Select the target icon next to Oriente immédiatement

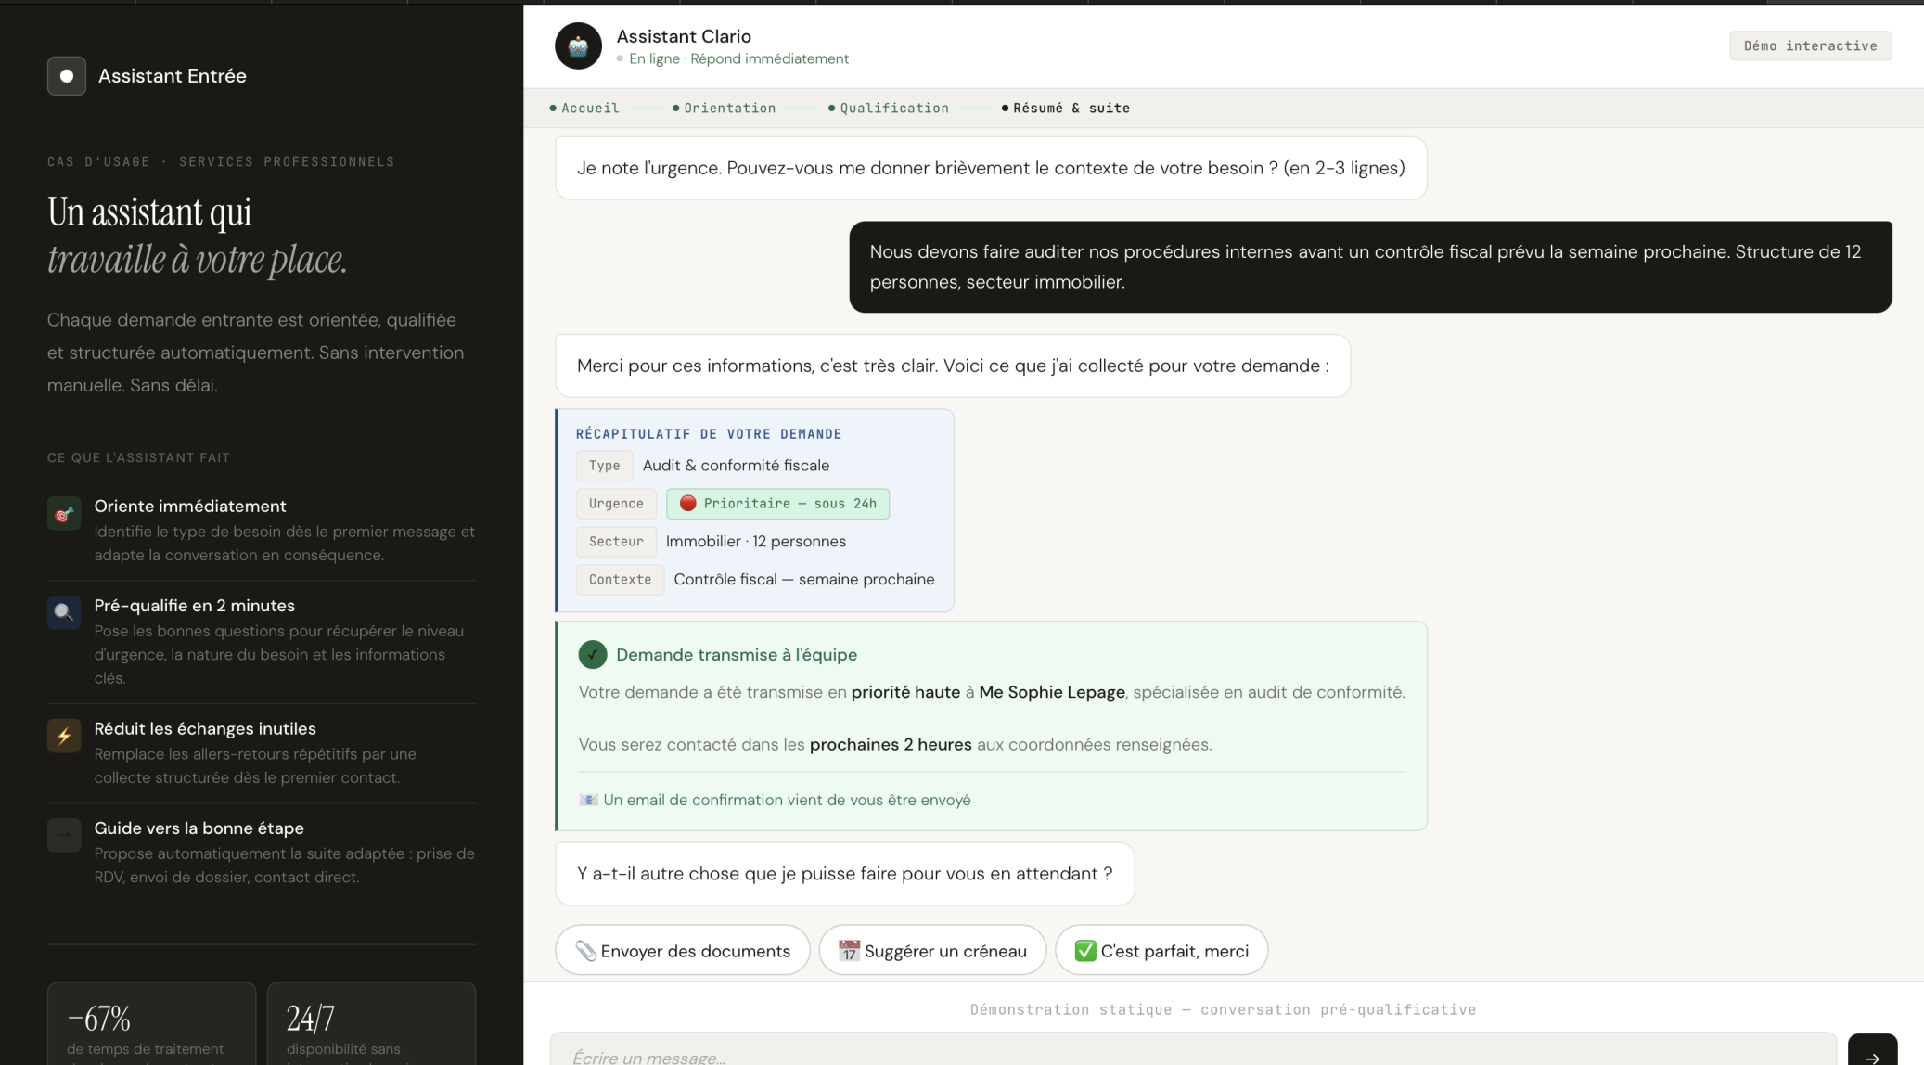[63, 513]
